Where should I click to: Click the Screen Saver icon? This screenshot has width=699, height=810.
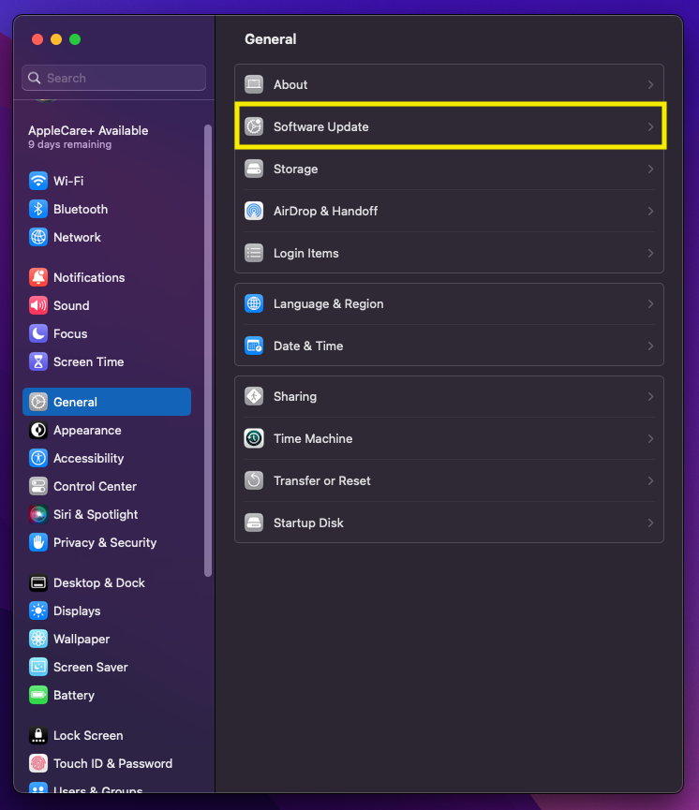38,667
